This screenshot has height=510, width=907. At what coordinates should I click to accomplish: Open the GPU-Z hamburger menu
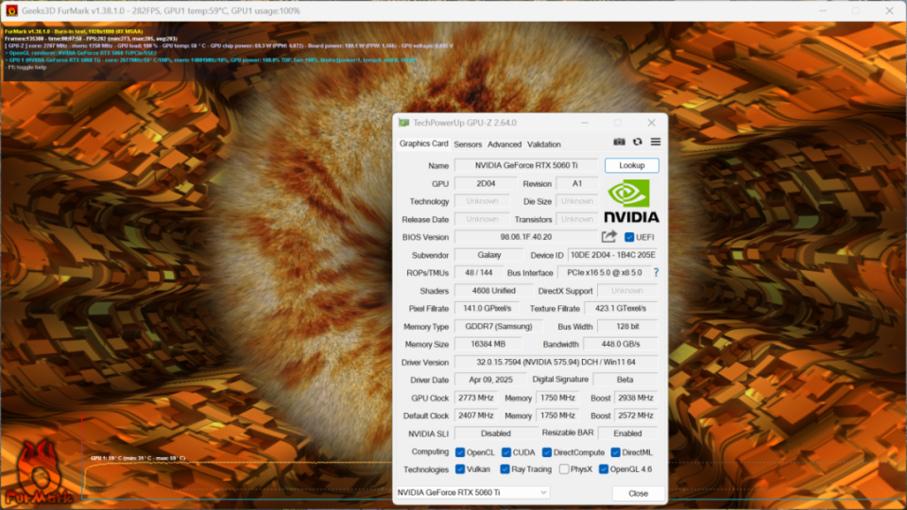pos(656,142)
